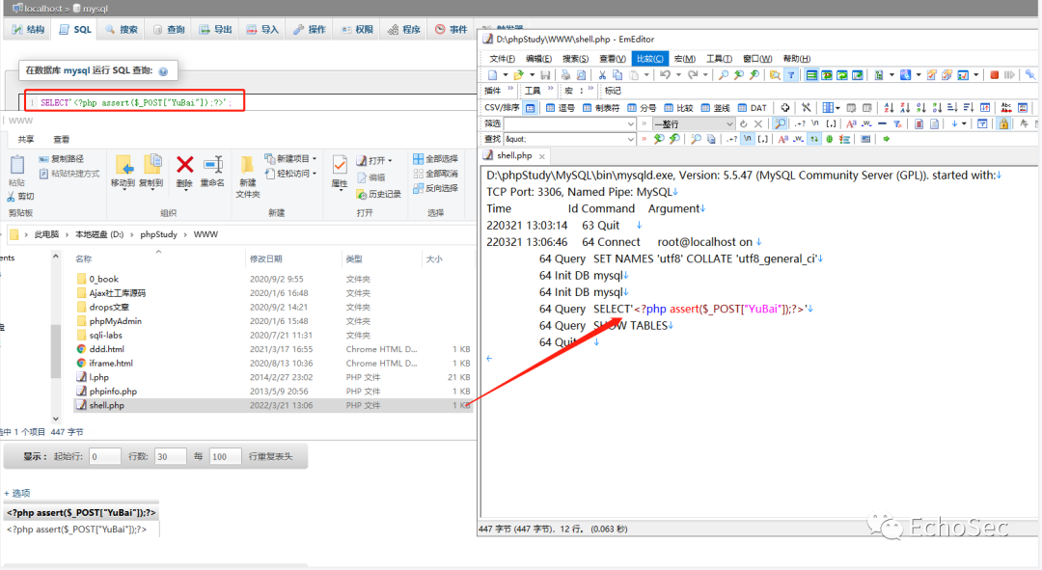Expand the 新建项目 dropdown in Explorer ribbon
This screenshot has width=1042, height=570.
(x=315, y=159)
